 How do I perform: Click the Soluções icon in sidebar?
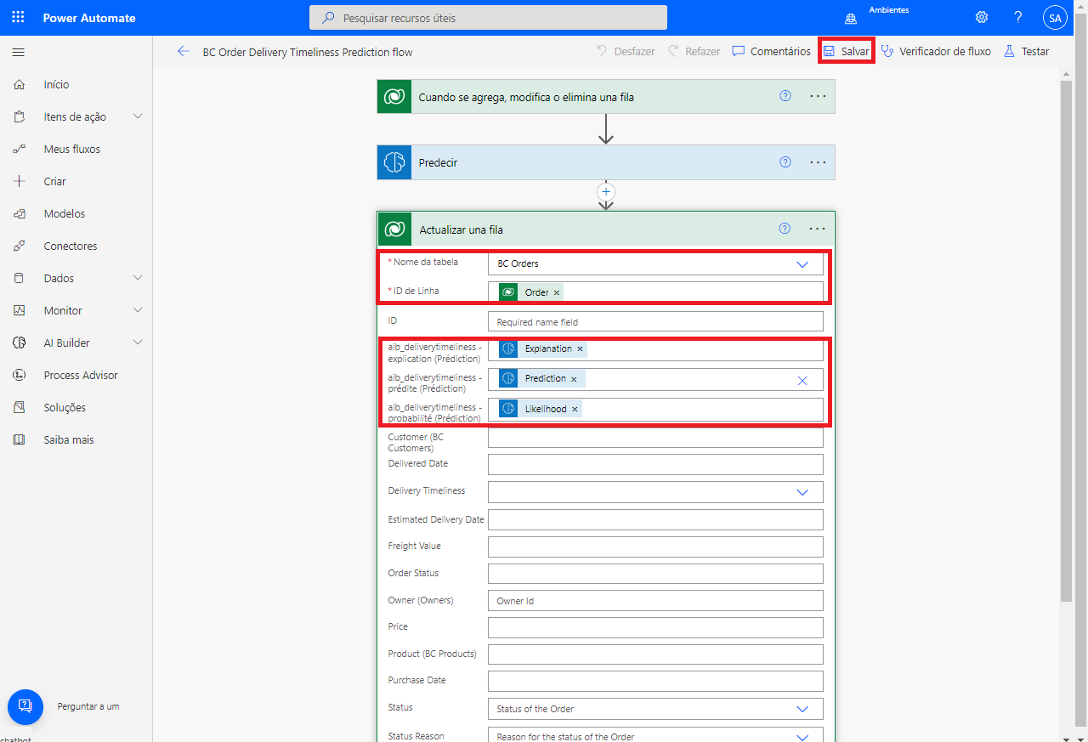click(x=19, y=408)
